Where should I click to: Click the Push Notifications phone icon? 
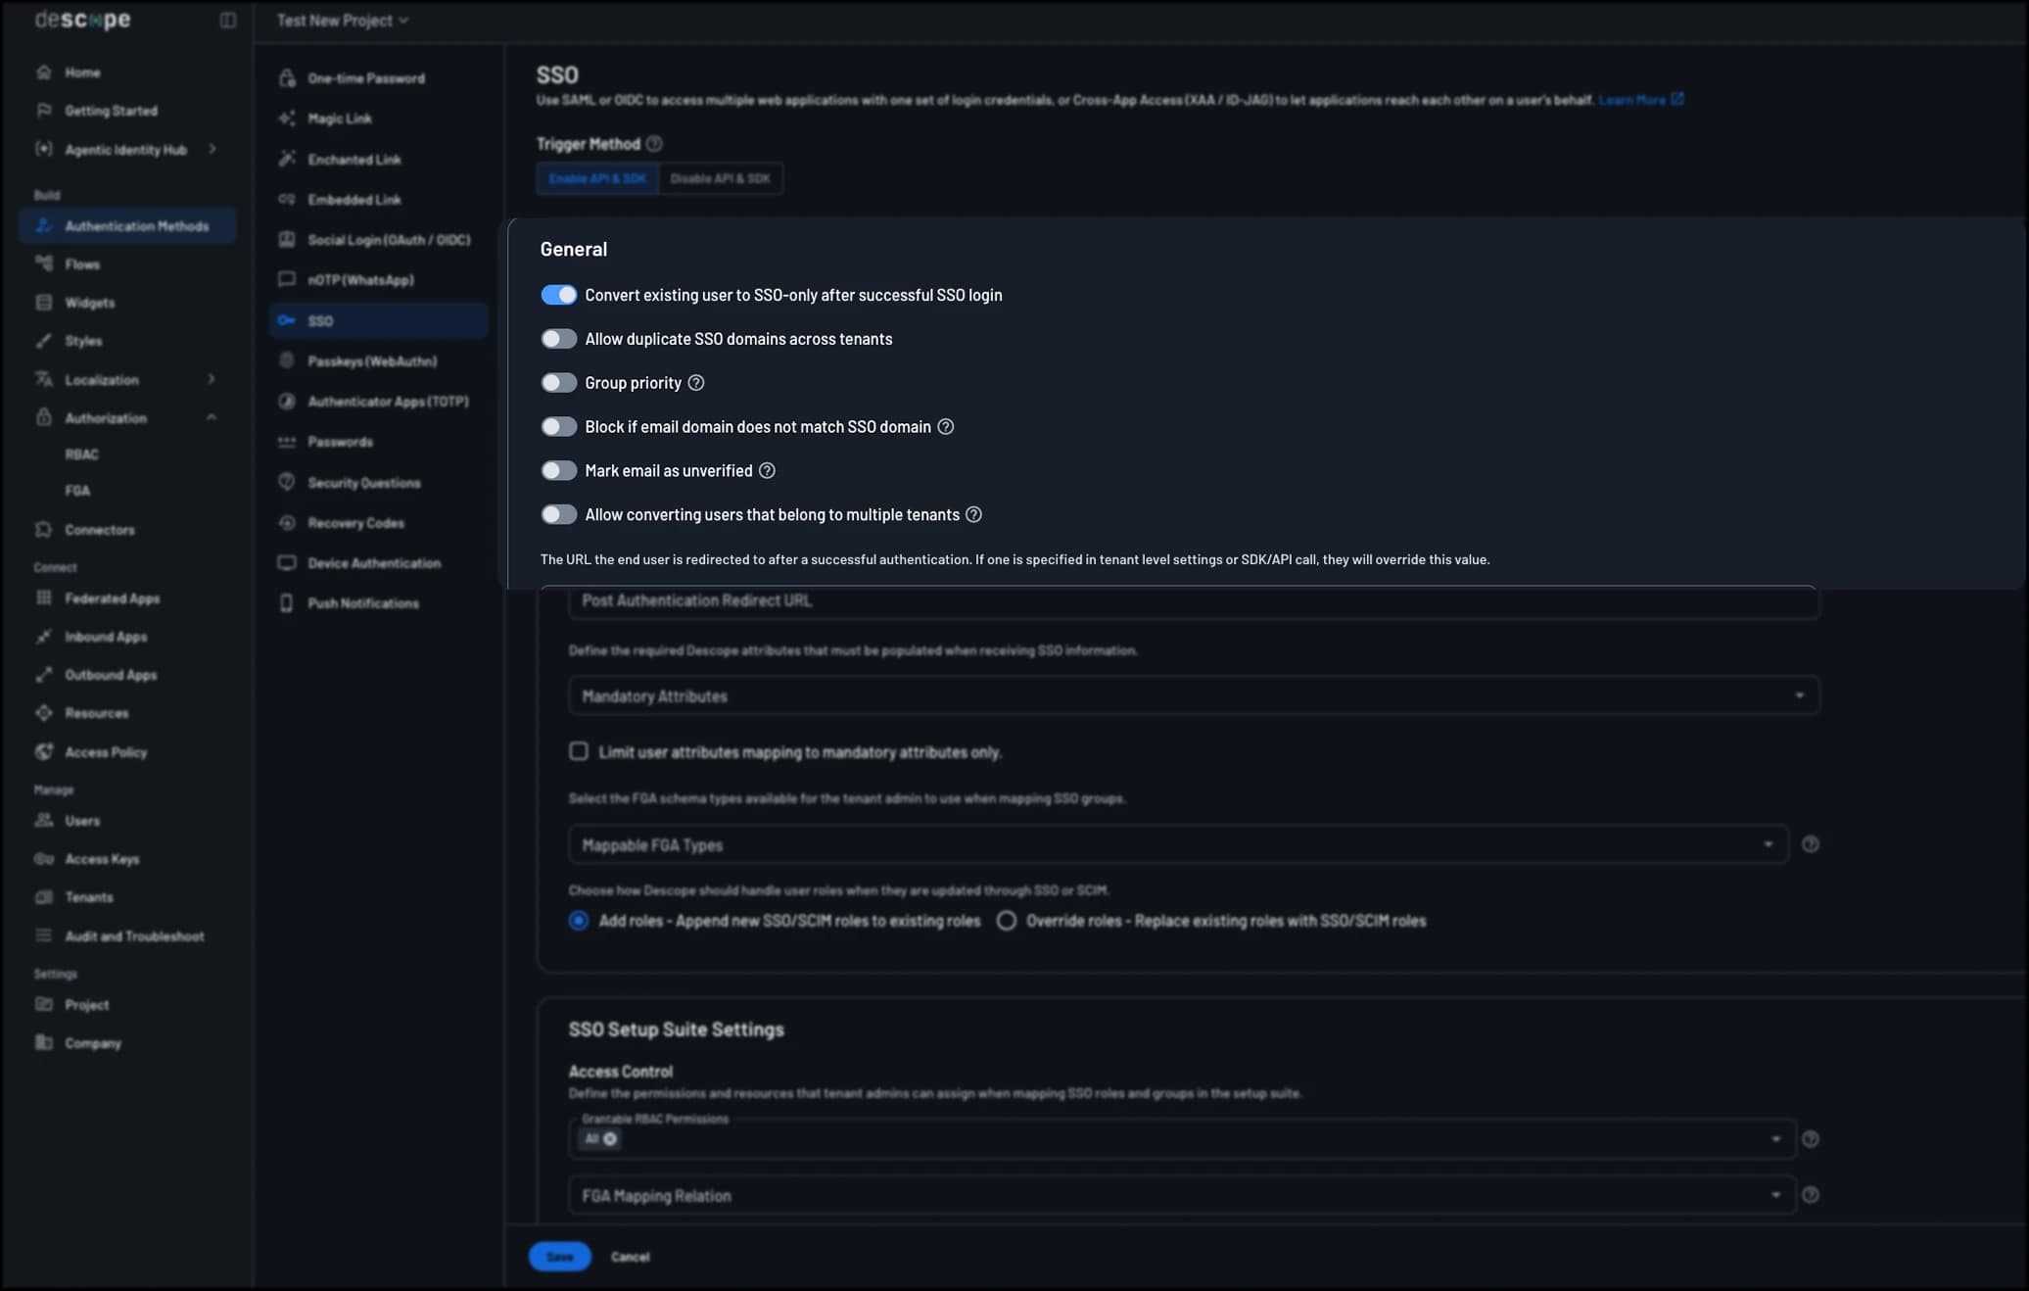pos(287,603)
